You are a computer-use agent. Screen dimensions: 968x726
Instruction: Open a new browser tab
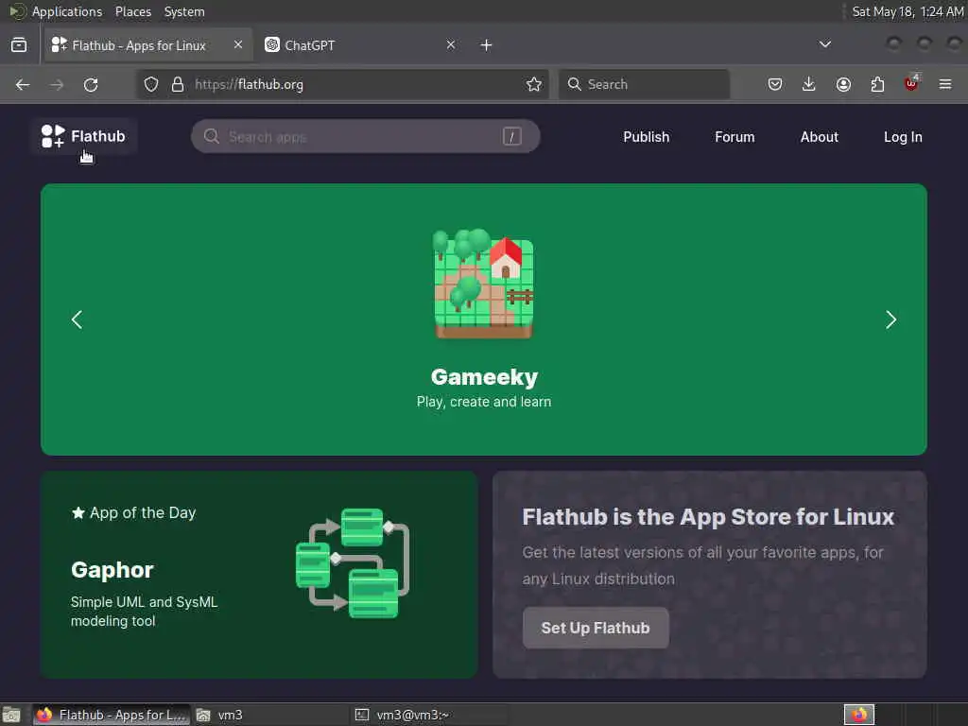[487, 45]
